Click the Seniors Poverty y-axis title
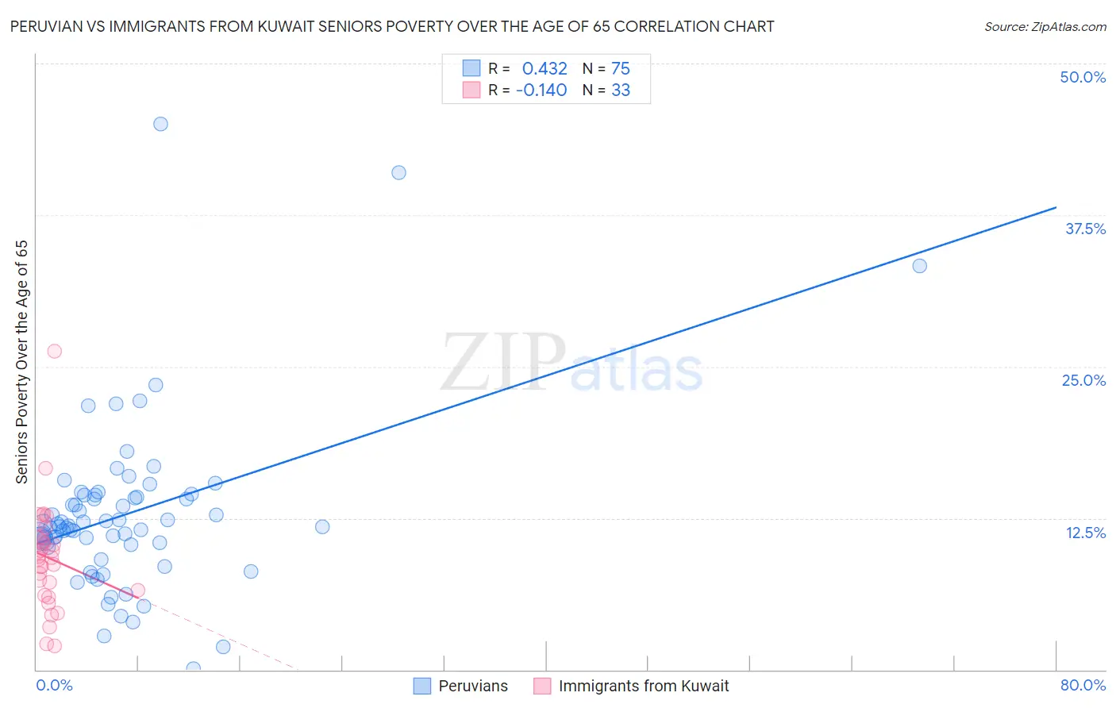The height and width of the screenshot is (708, 1116). (x=21, y=362)
